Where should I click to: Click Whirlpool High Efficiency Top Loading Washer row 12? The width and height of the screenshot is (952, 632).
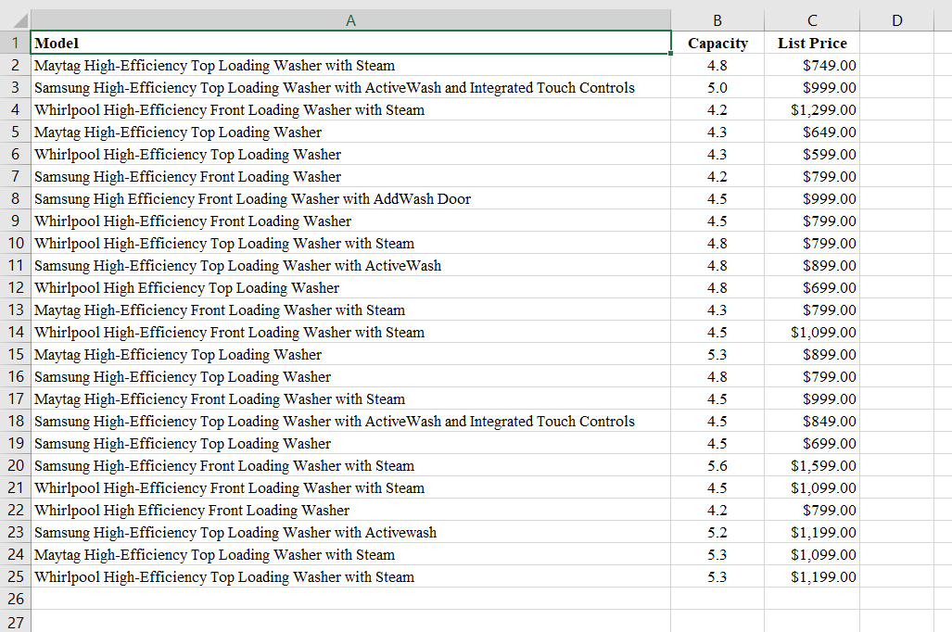350,288
